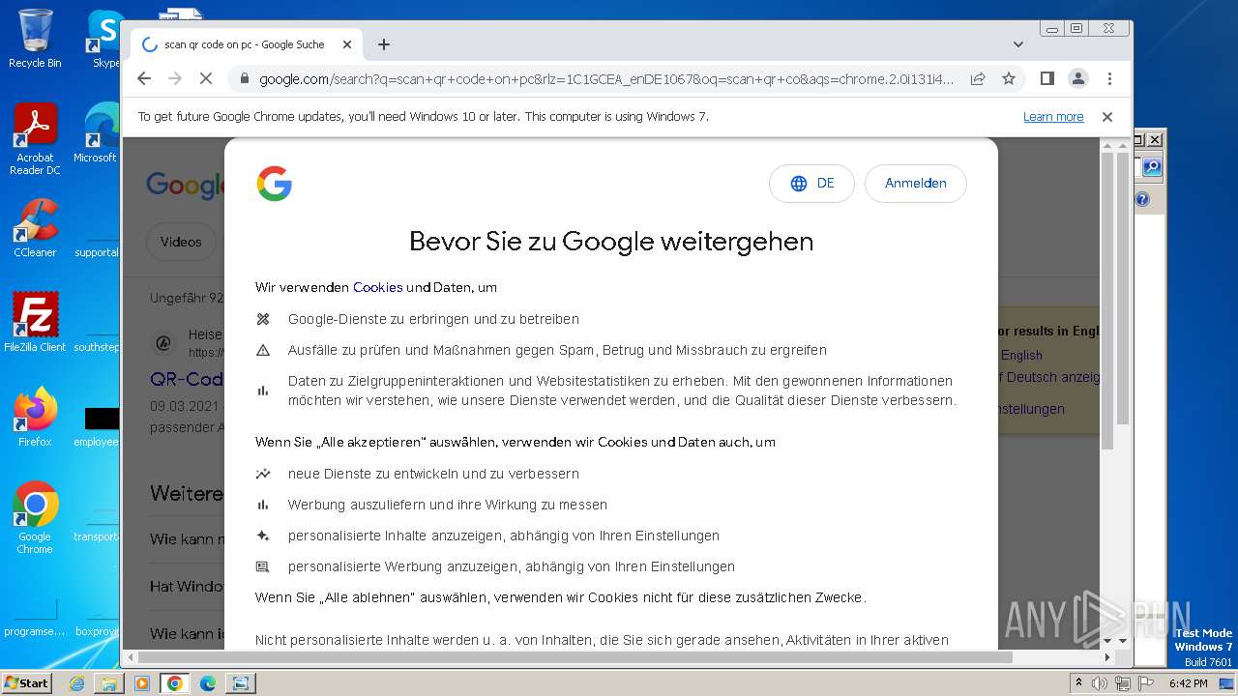Switch to the 'scan qr code on pc' tab
1238x696 pixels.
(x=244, y=44)
